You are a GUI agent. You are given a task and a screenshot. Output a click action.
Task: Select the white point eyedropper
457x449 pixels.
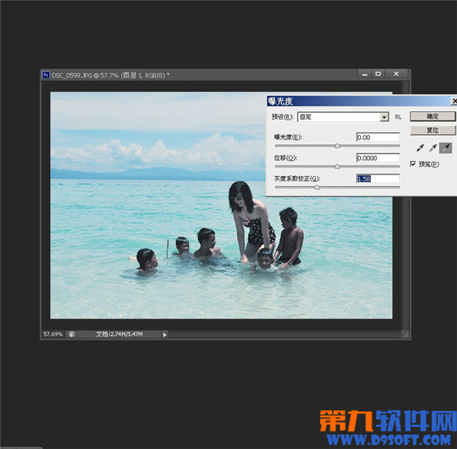tap(446, 148)
